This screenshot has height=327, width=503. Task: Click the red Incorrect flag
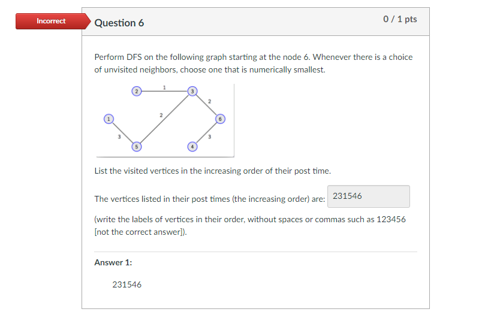pyautogui.click(x=53, y=21)
